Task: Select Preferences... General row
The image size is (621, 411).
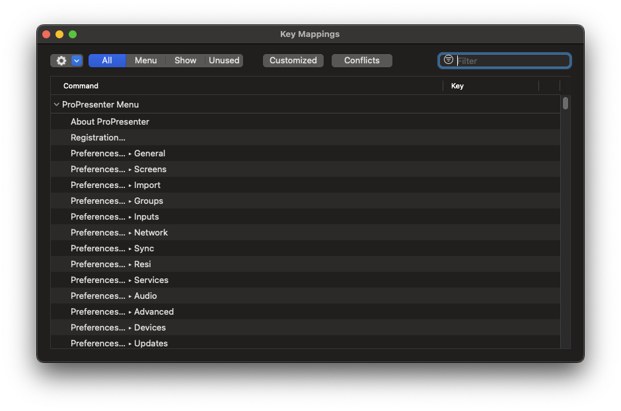Action: coord(305,153)
